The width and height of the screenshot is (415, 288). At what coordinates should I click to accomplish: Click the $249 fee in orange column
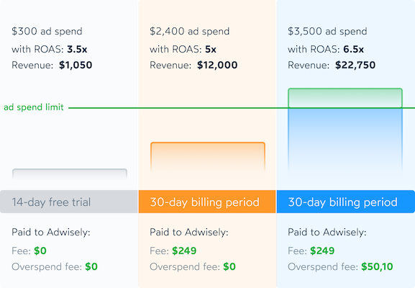(184, 251)
